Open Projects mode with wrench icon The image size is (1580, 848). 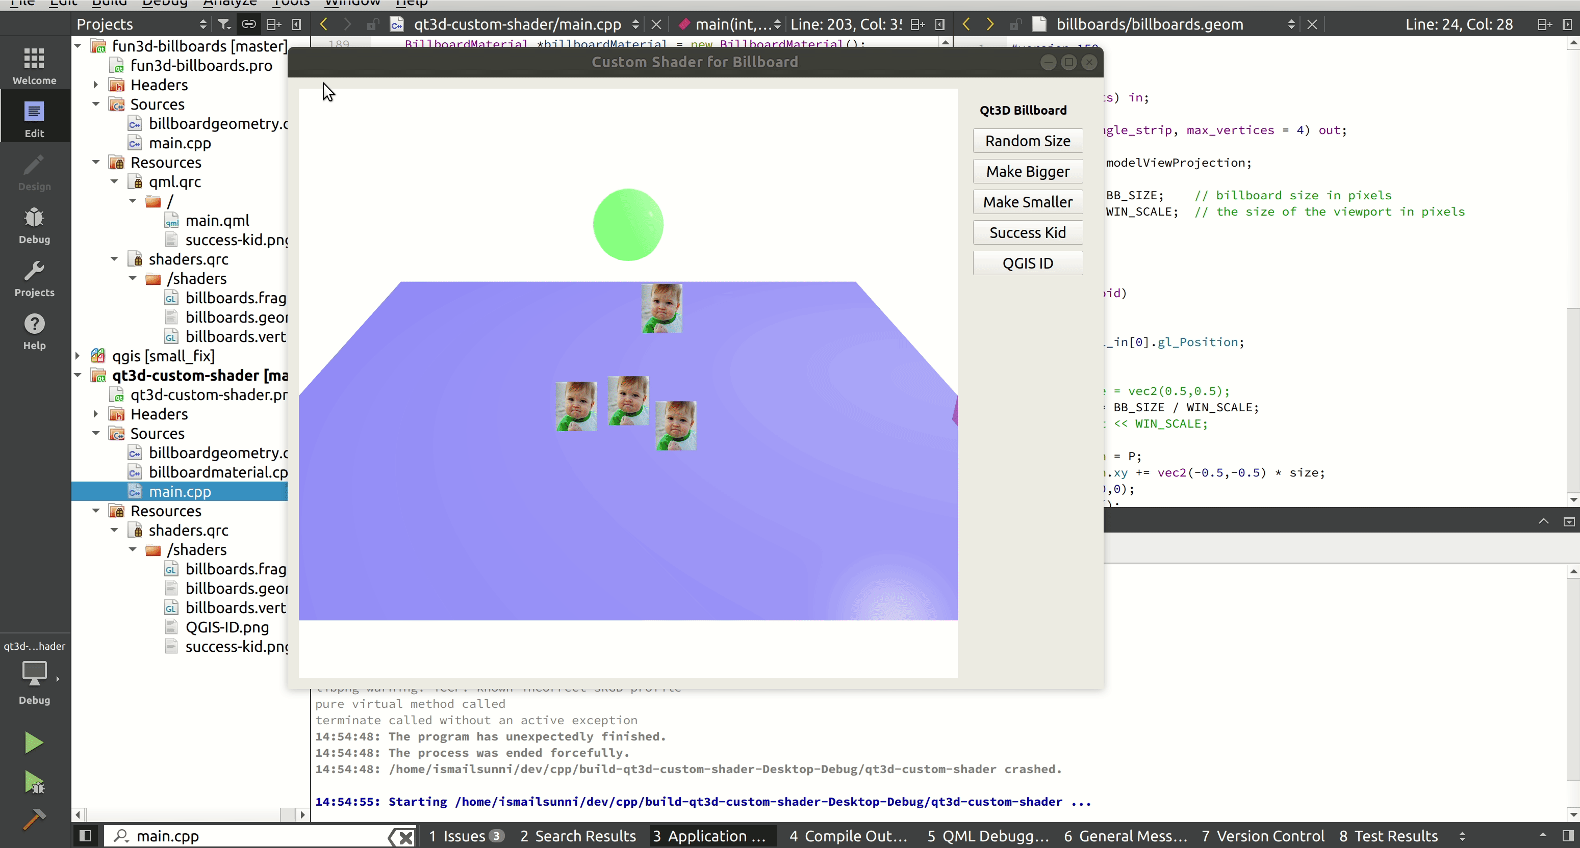tap(34, 278)
